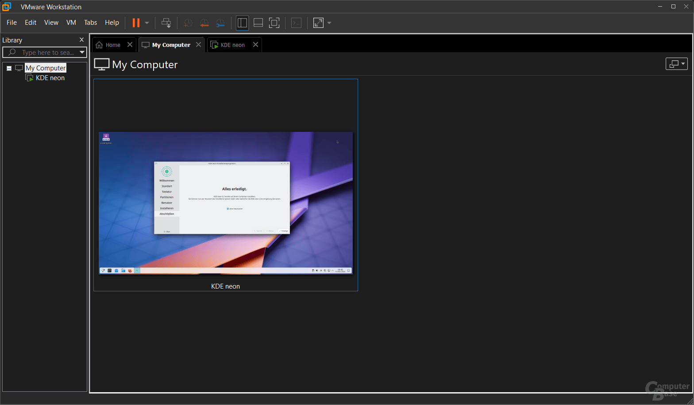Open the snapshot manager
Image resolution: width=694 pixels, height=405 pixels.
(220, 23)
